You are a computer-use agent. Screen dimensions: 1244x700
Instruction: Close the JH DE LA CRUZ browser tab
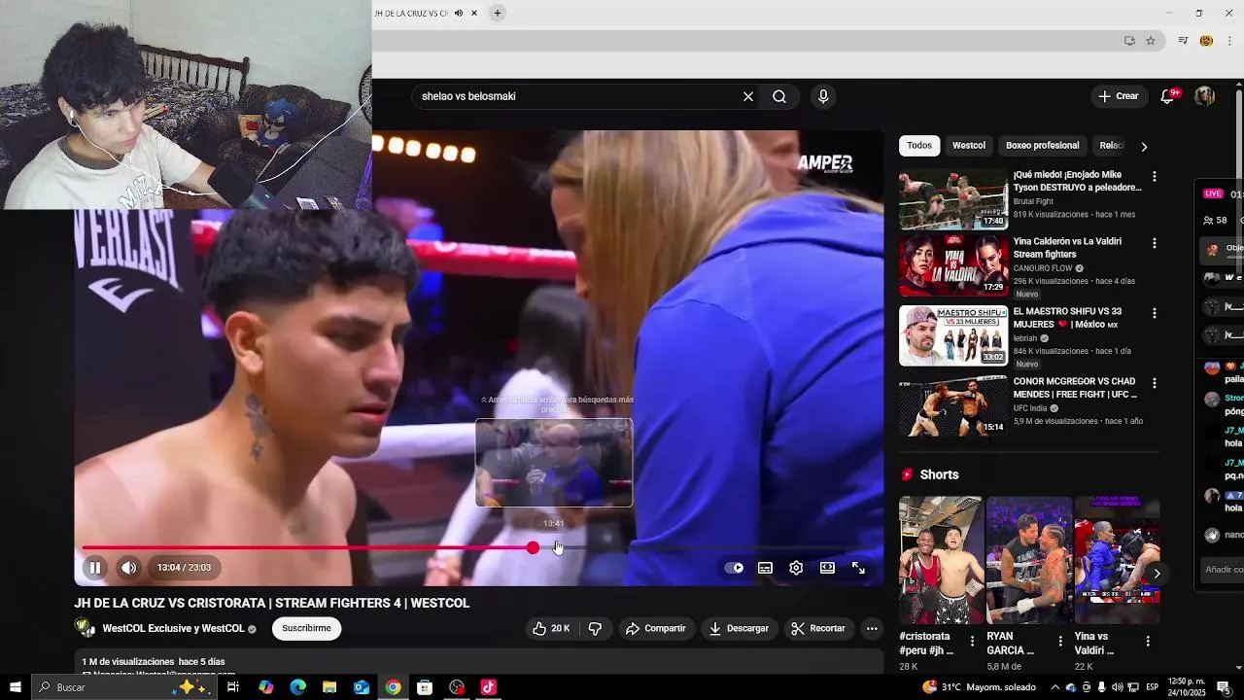point(474,13)
